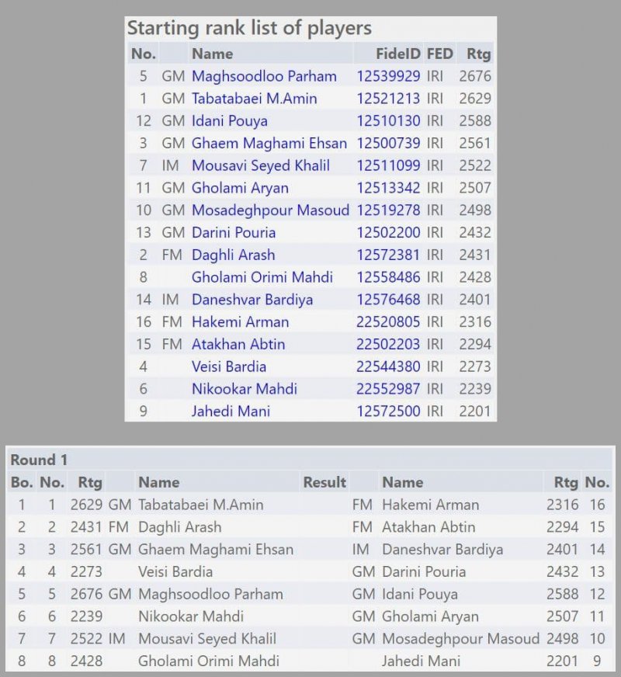The image size is (621, 677).
Task: Open Gholami Orimi Mahdi's FideID 12558486
Action: coord(388,277)
